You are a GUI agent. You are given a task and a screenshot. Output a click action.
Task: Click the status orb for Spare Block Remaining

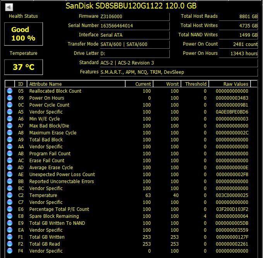tap(10, 216)
